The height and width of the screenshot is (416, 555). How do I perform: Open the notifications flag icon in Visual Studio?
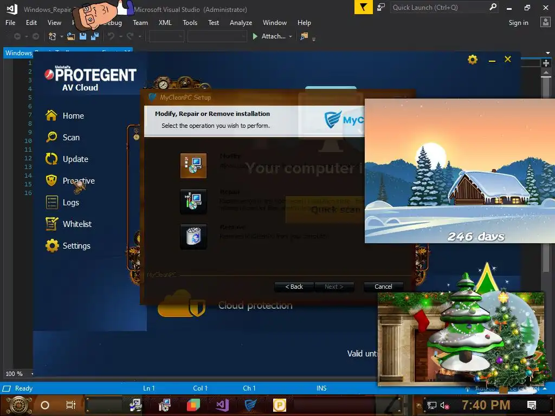click(364, 8)
